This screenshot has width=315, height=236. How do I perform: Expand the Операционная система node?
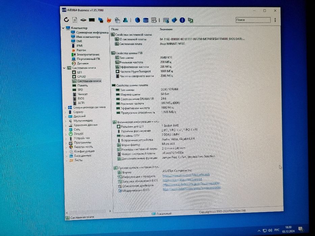click(65, 108)
